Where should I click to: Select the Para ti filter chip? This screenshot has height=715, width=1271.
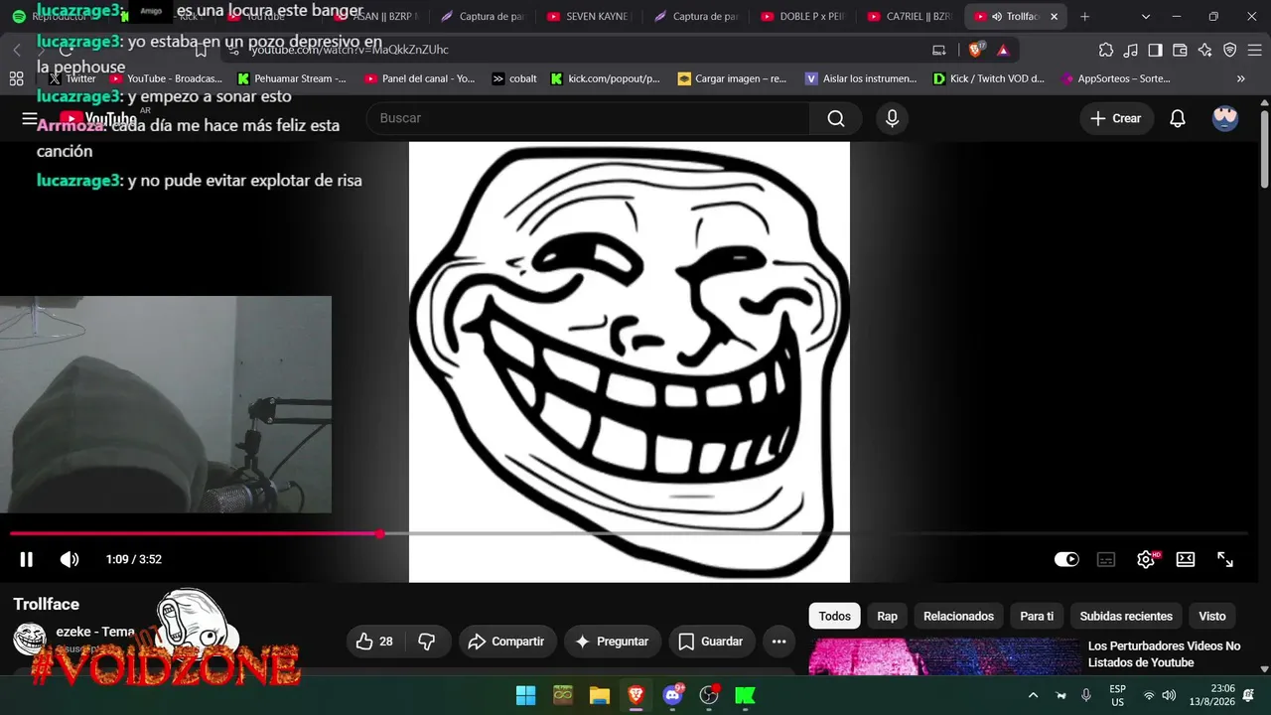pos(1037,617)
